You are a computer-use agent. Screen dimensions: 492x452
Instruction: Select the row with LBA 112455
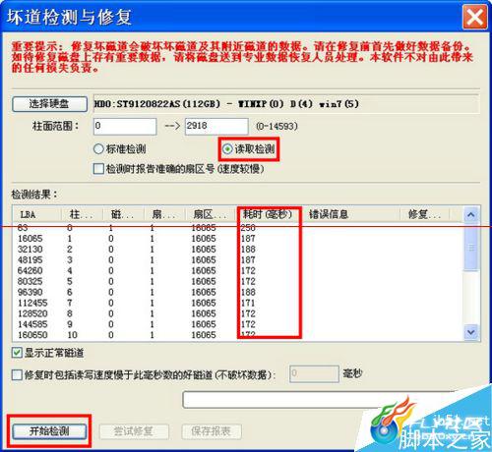tap(237, 303)
